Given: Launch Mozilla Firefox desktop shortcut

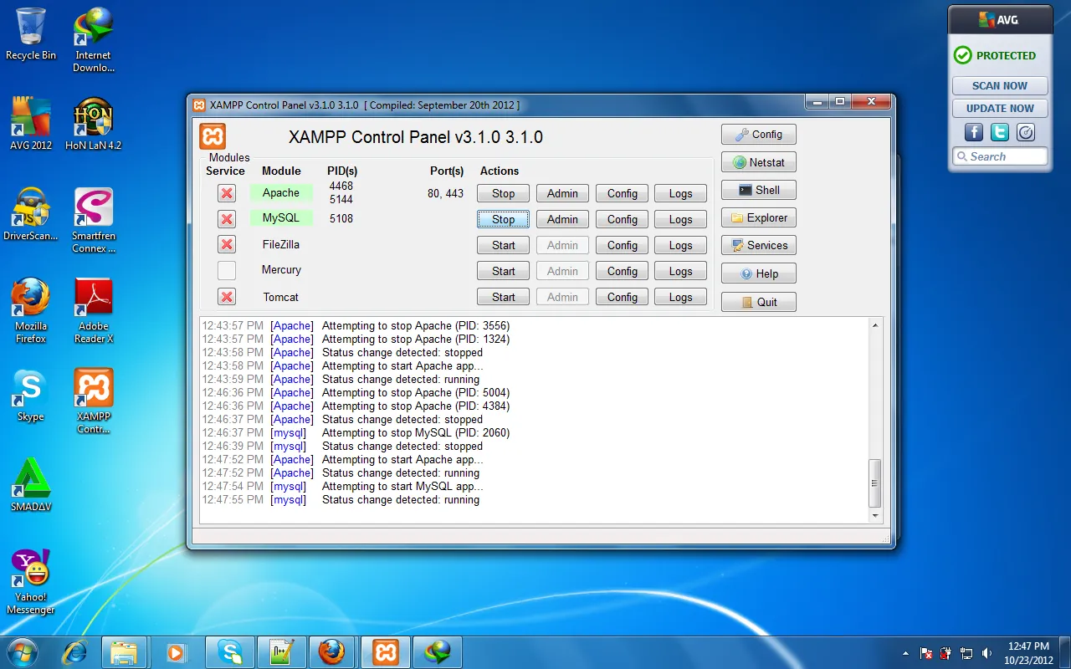Looking at the screenshot, I should (x=31, y=310).
